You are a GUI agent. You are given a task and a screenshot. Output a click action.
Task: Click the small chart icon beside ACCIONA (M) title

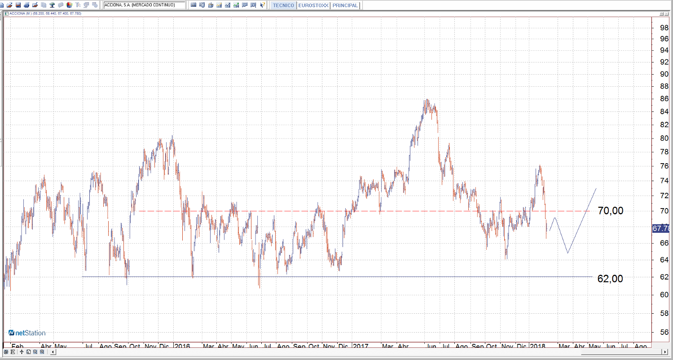point(6,13)
